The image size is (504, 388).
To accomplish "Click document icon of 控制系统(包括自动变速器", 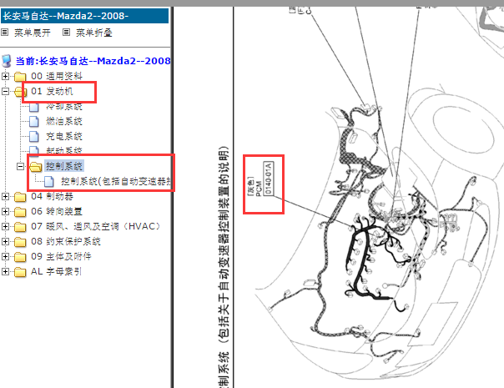I will pos(49,182).
